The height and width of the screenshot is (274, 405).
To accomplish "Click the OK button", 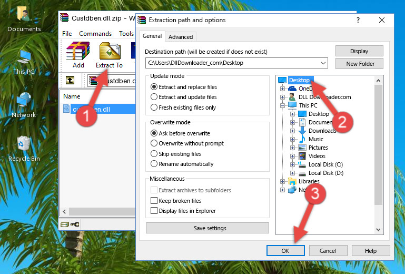I will coord(285,251).
